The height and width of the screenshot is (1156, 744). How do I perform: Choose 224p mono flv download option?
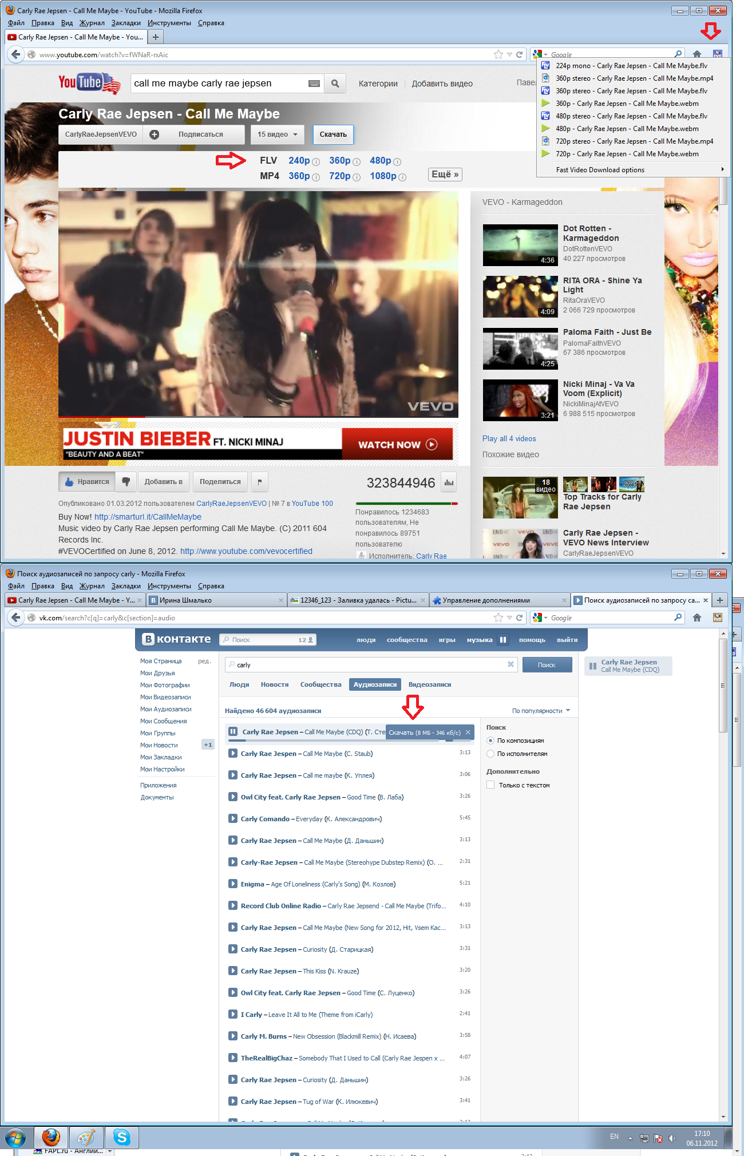coord(634,66)
